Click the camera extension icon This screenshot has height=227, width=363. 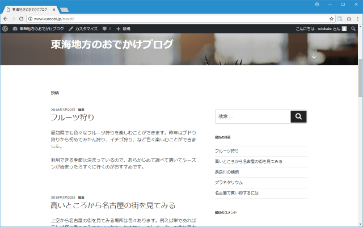pyautogui.click(x=349, y=19)
